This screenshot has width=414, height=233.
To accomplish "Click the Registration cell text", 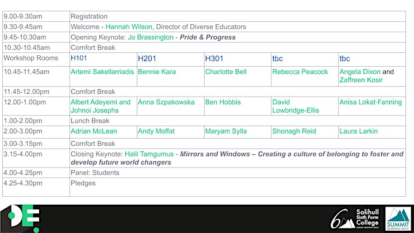I will tap(89, 16).
